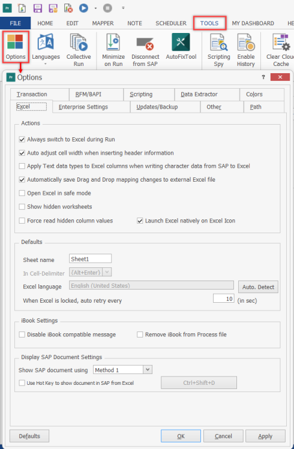The image size is (294, 449).
Task: Open the Options tool in ribbon
Action: (16, 47)
